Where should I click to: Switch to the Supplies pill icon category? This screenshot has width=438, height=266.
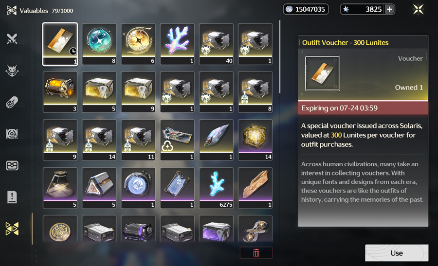point(12,102)
